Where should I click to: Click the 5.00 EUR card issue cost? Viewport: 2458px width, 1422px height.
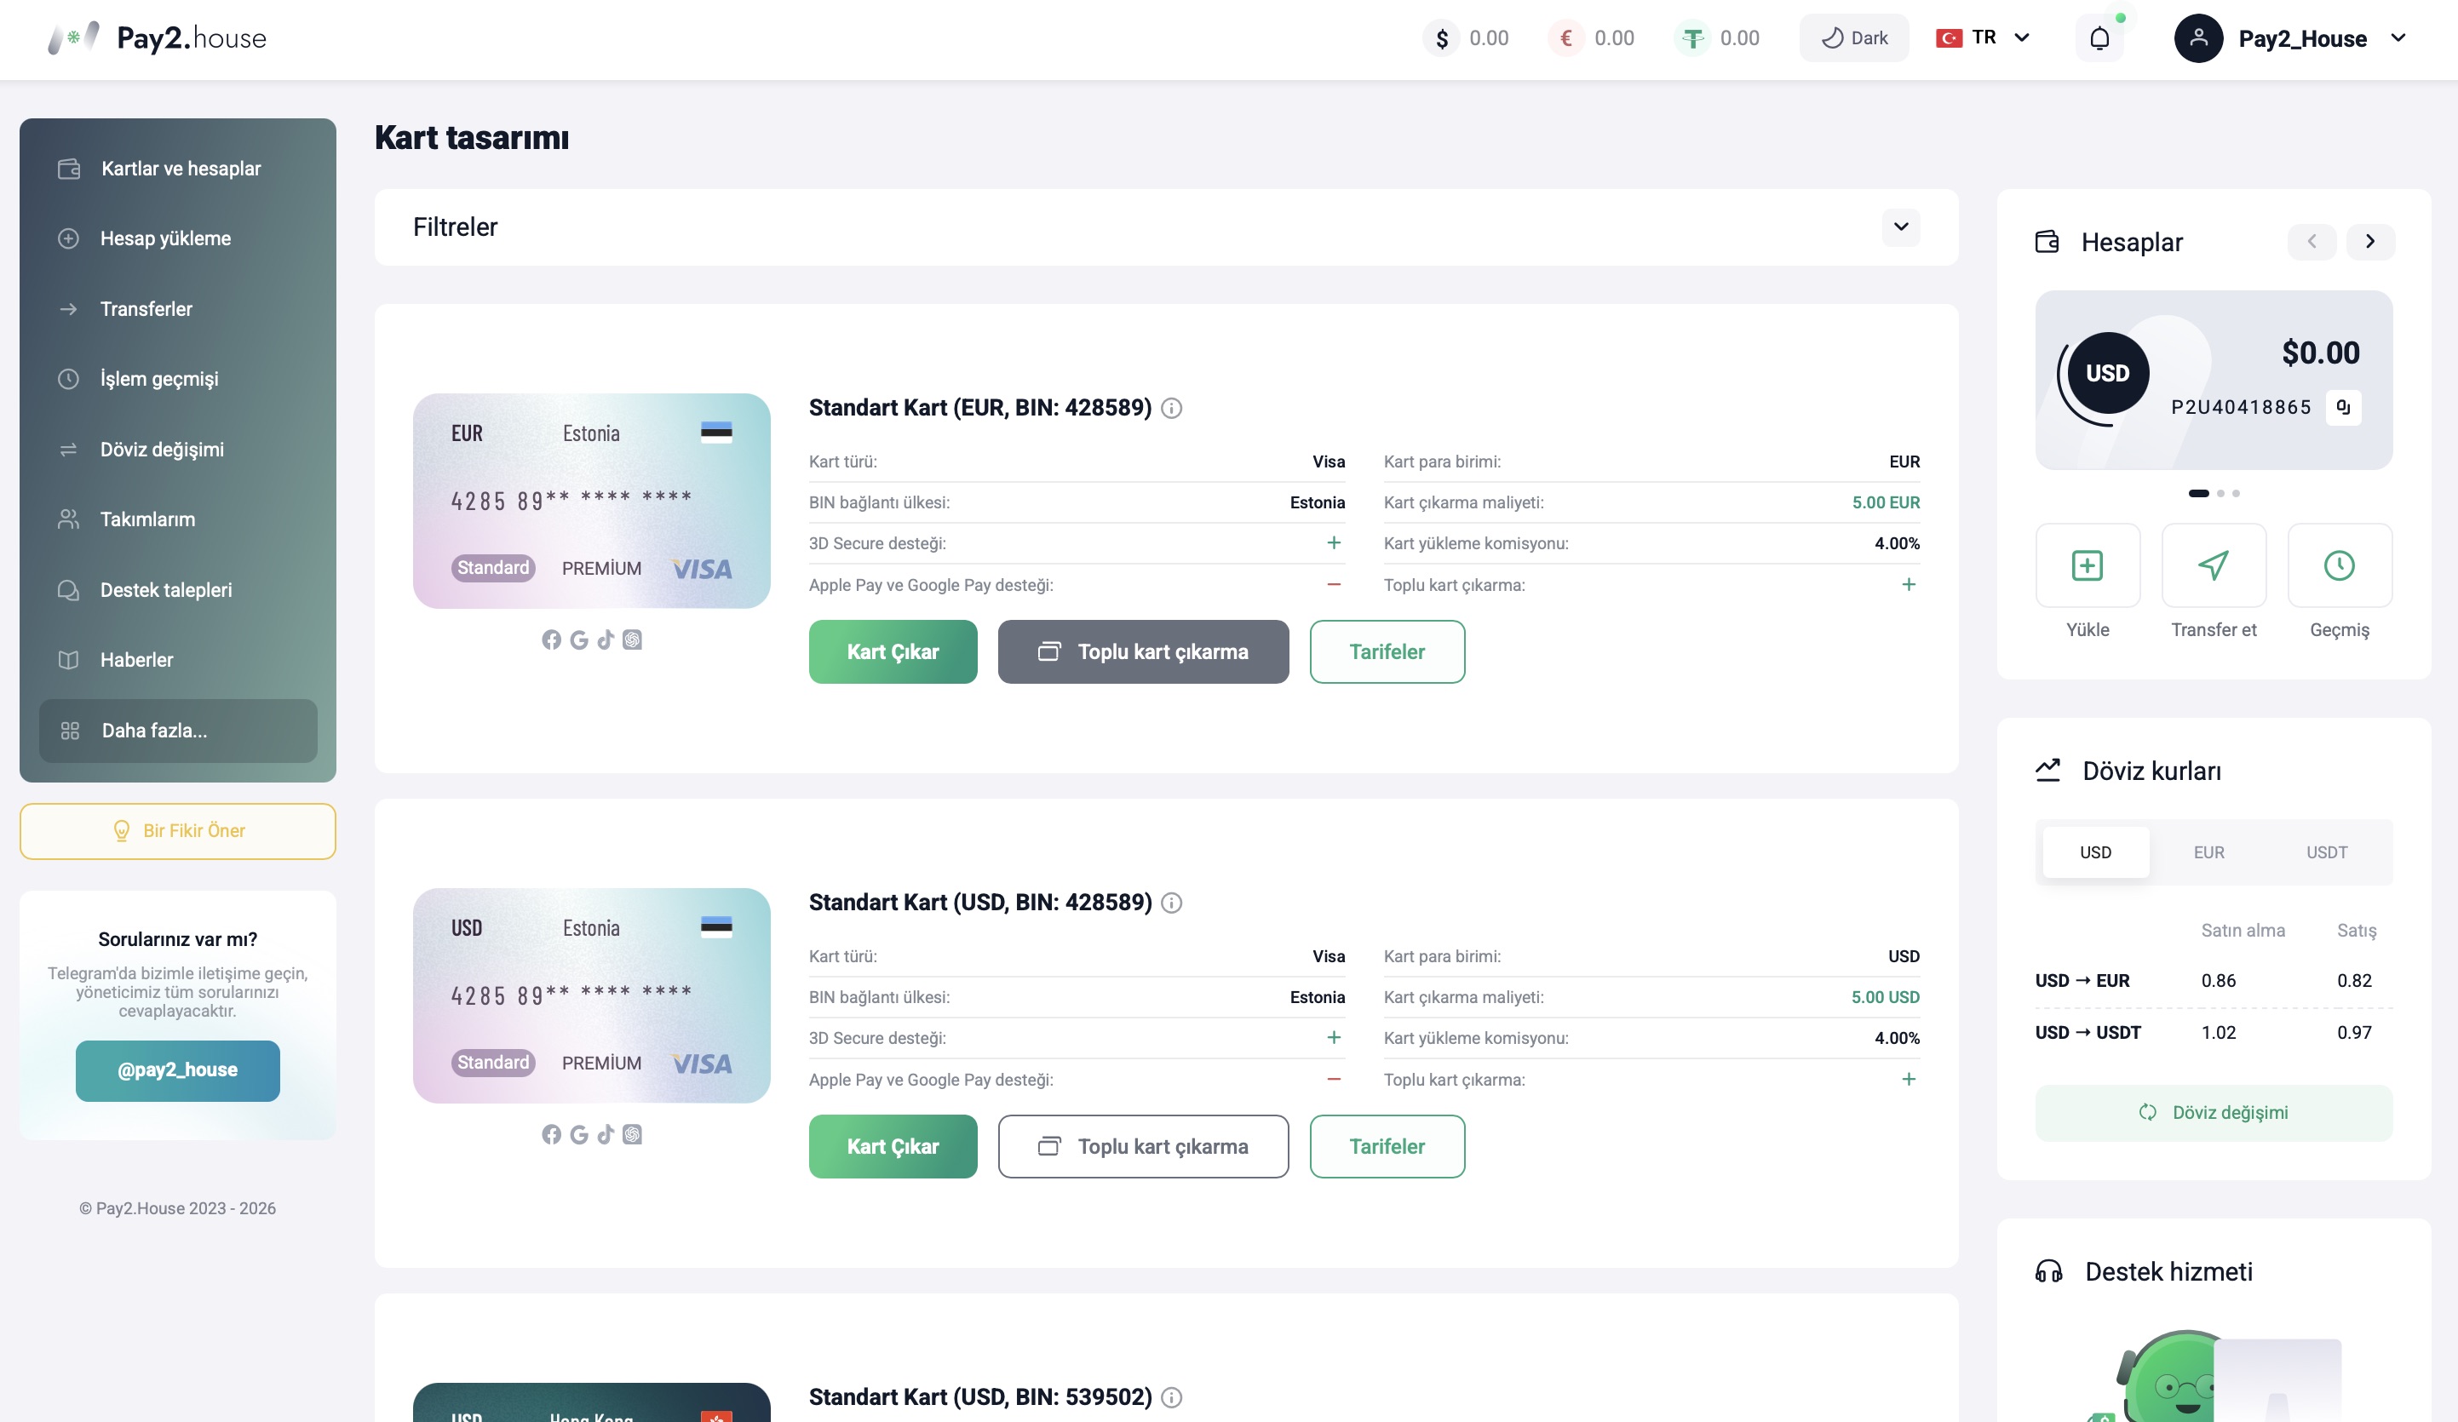point(1886,503)
